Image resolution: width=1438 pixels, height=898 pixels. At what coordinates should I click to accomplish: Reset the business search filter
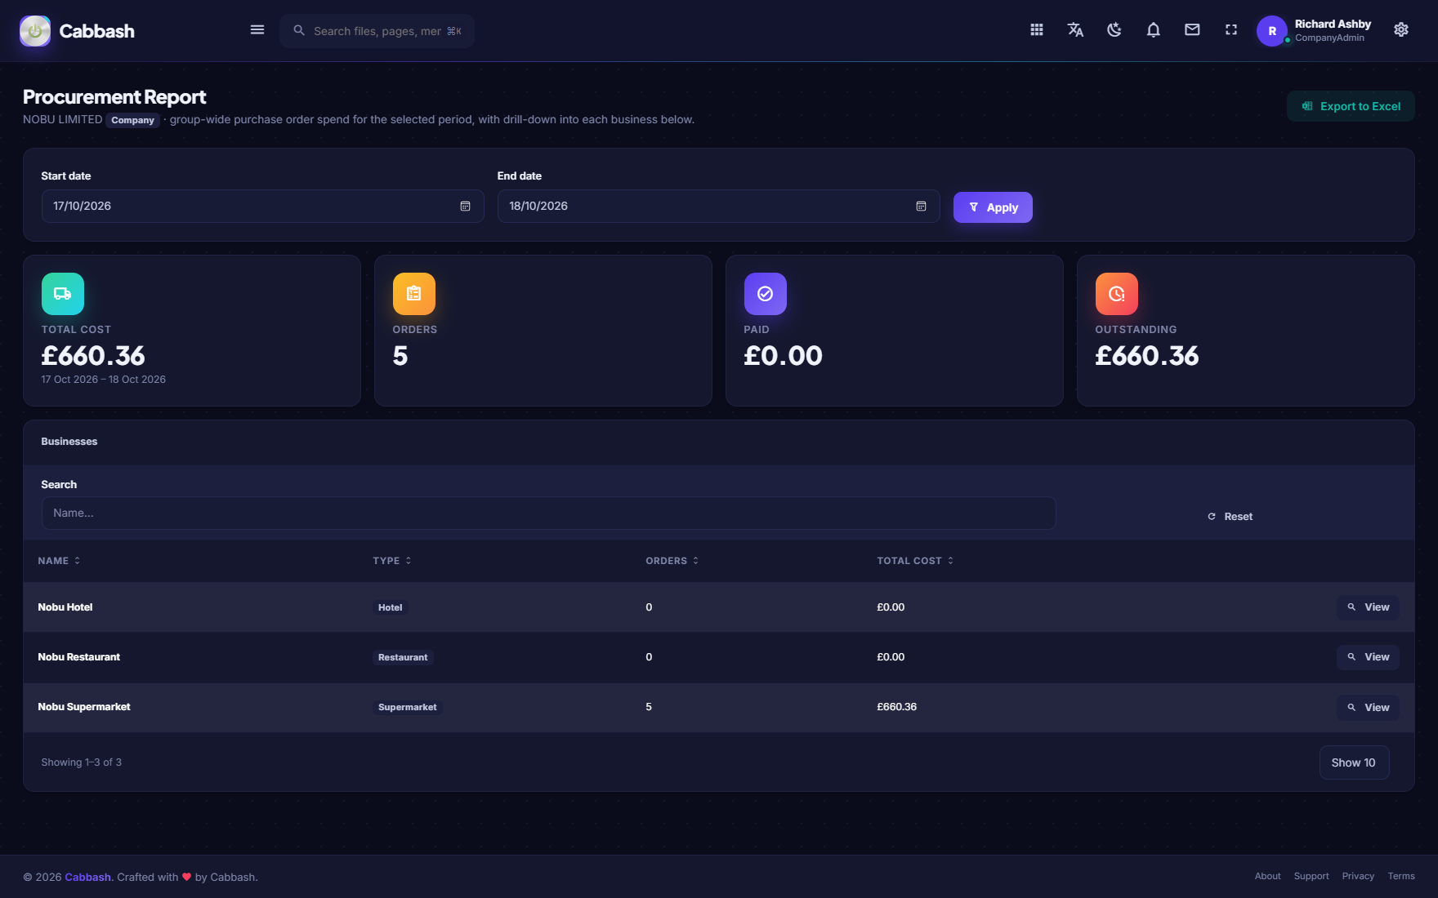[x=1230, y=517]
